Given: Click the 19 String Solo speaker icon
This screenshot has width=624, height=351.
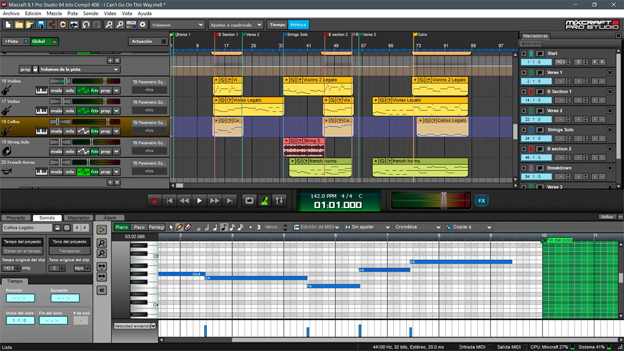Looking at the screenshot, I should tap(7, 151).
